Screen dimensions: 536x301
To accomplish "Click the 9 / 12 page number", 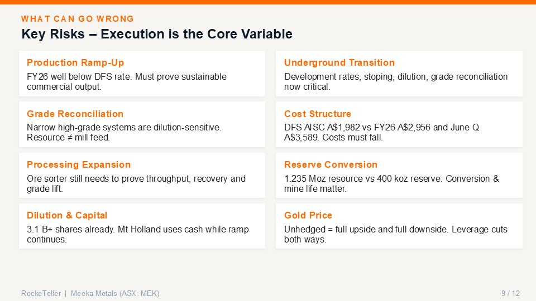I will [x=510, y=293].
